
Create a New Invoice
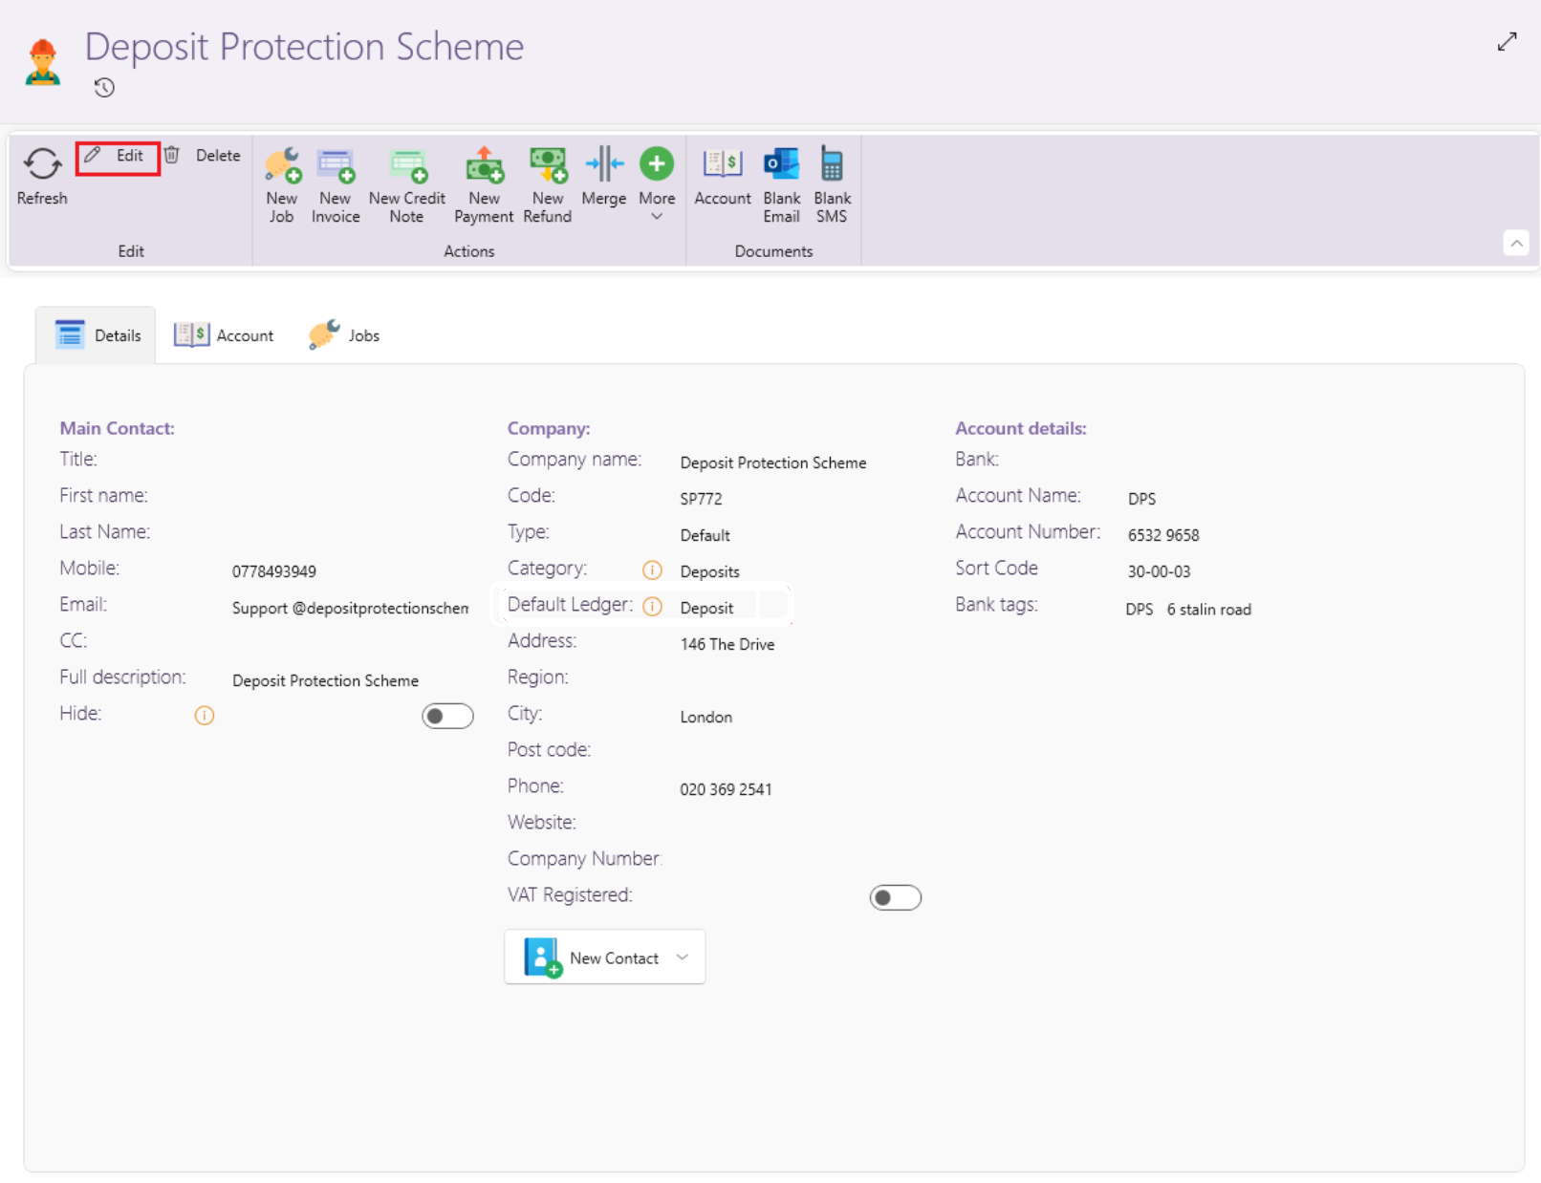coord(336,185)
